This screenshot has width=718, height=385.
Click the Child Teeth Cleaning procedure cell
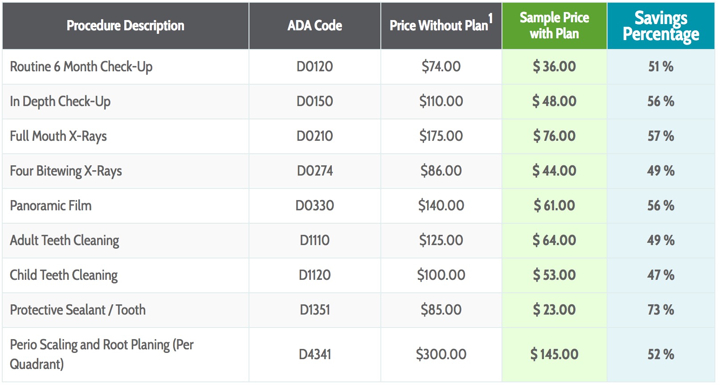pyautogui.click(x=64, y=275)
